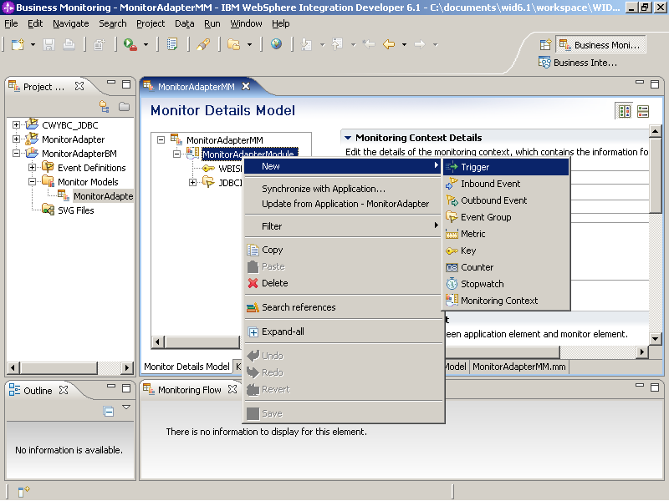This screenshot has width=669, height=501.
Task: Open the Window menu
Action: (x=246, y=23)
